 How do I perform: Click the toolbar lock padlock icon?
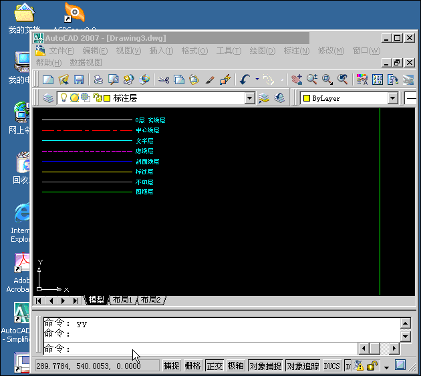(372, 365)
